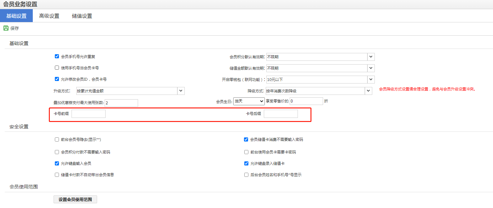Uncheck 会员手机号允许重复 checkbox
The image size is (493, 208).
pyautogui.click(x=57, y=56)
